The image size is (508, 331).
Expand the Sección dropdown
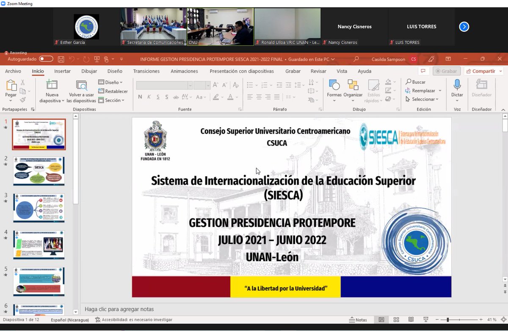point(111,100)
